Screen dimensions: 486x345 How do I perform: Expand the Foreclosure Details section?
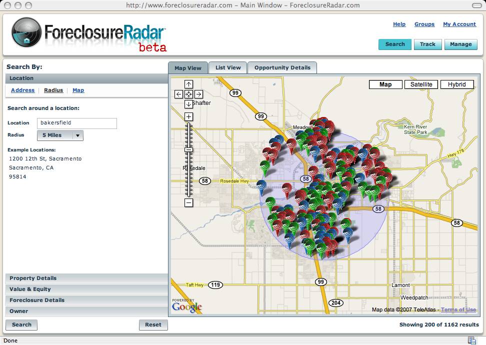click(x=37, y=300)
